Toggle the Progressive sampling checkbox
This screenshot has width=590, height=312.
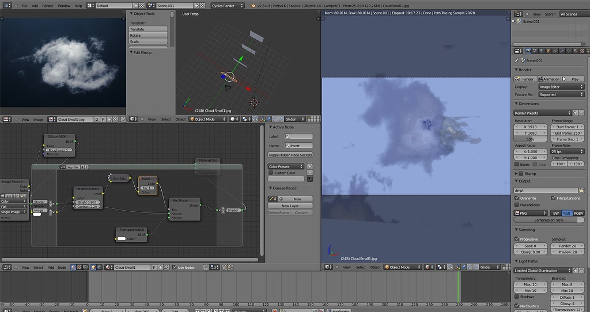517,239
